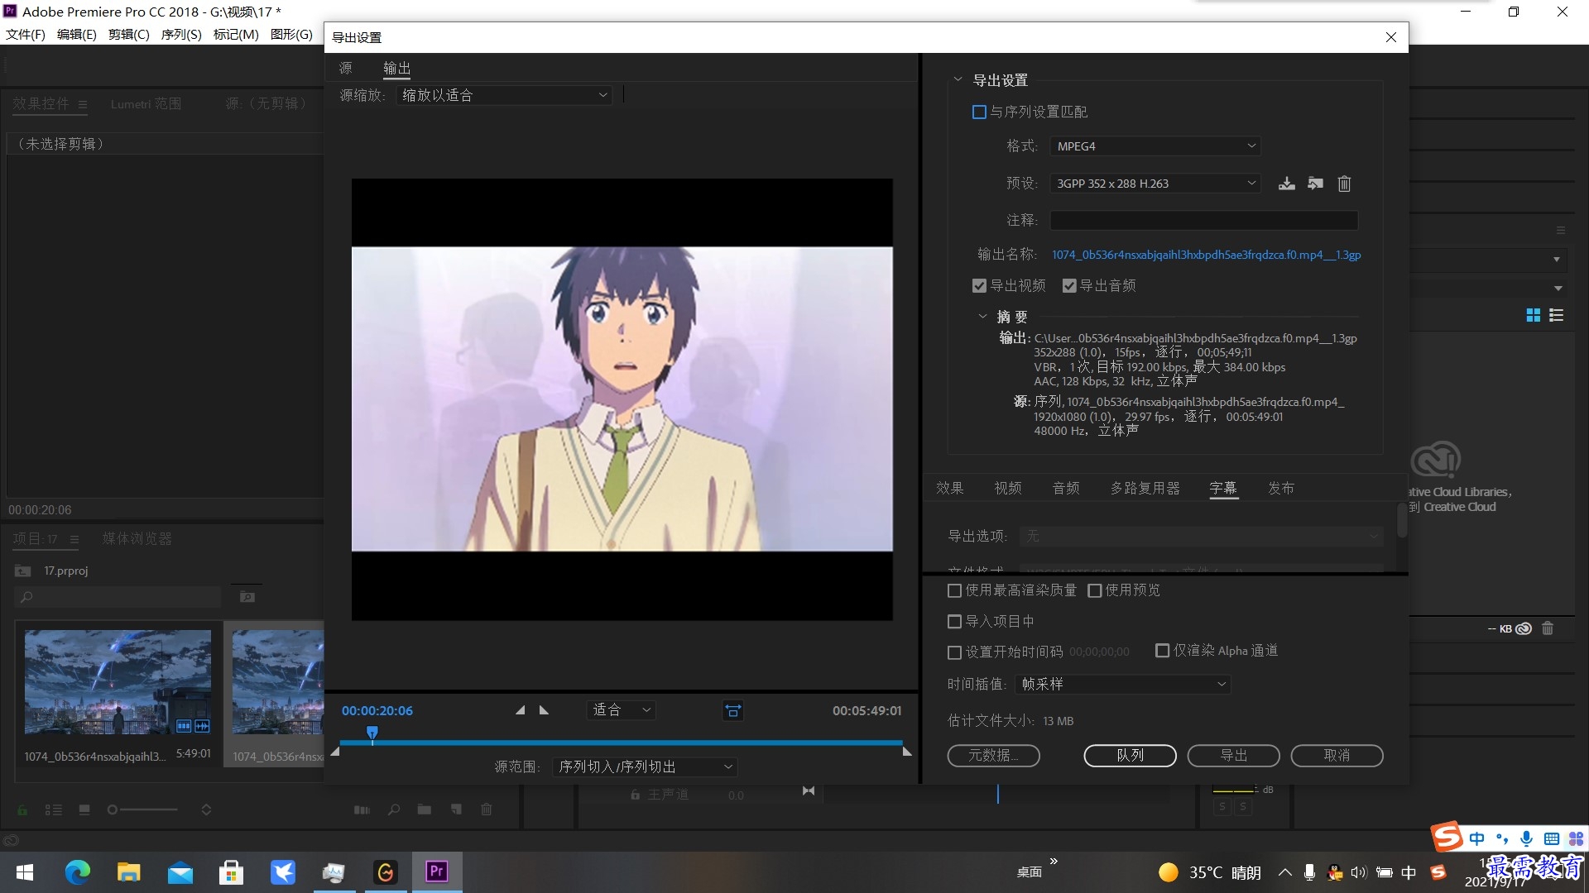Open find-from-query bin icon beside search
The height and width of the screenshot is (893, 1589).
pos(247,596)
